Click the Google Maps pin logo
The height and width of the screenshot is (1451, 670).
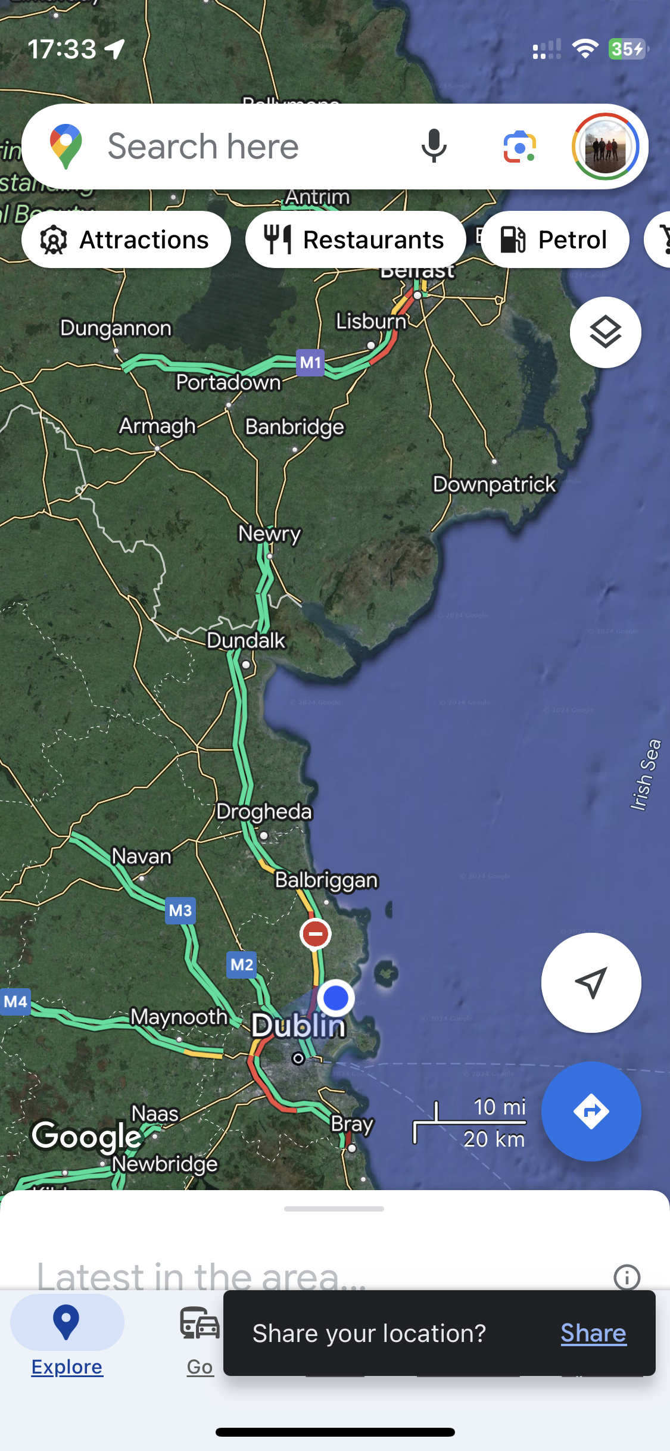click(x=66, y=147)
